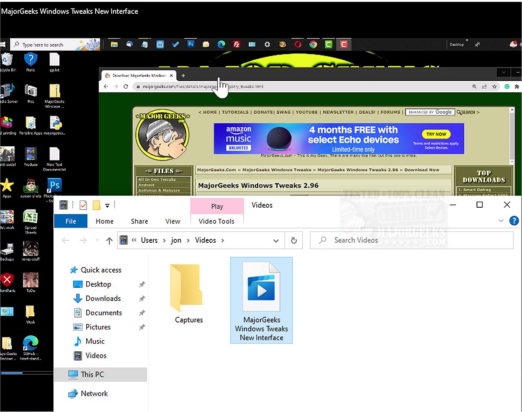Click the Up one level arrow in Explorer
Viewport: 522px width, 412px height.
click(x=109, y=241)
